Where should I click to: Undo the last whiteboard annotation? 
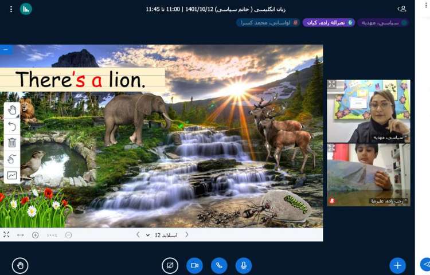(x=12, y=127)
